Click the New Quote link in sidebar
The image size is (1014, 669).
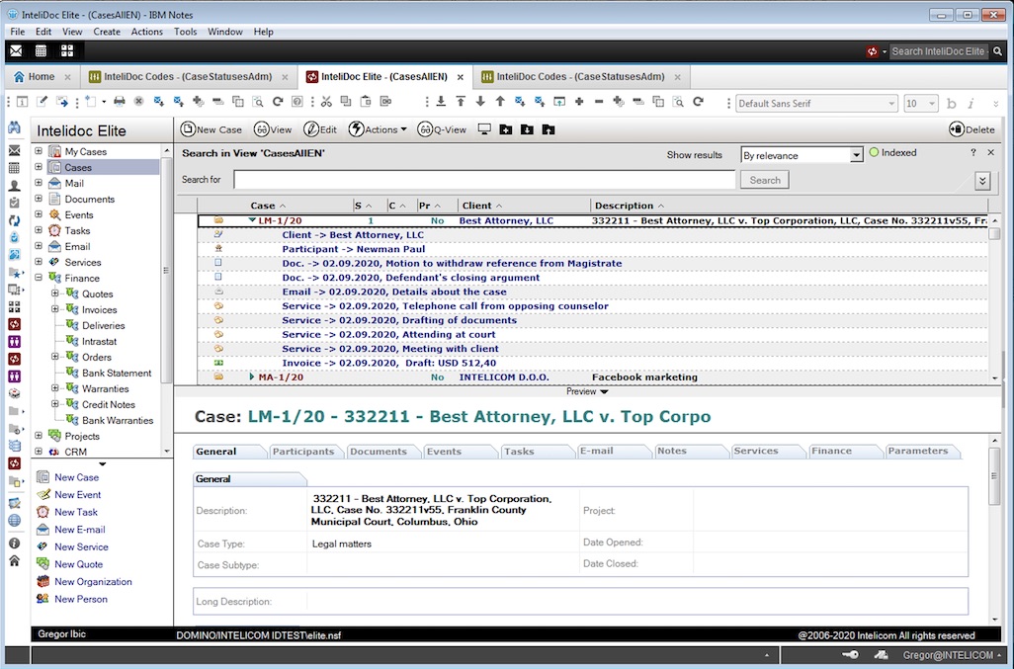[78, 564]
